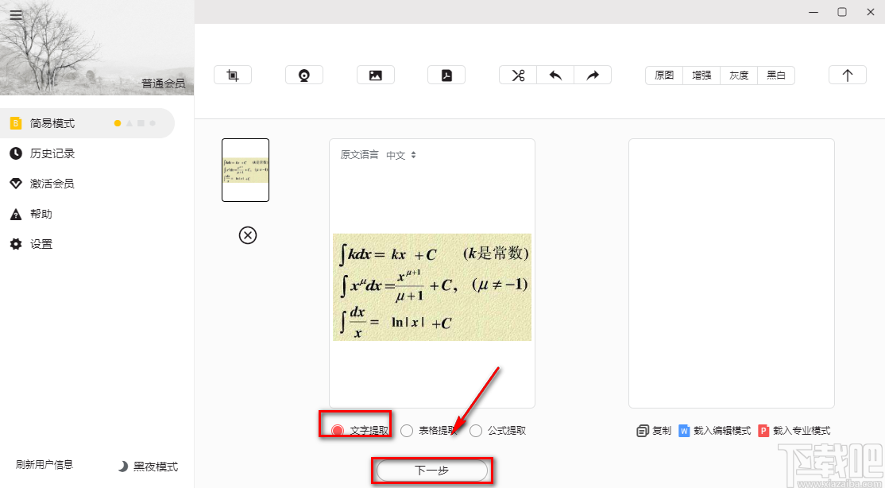Image resolution: width=885 pixels, height=488 pixels.
Task: Click the import PDF icon
Action: coord(446,76)
